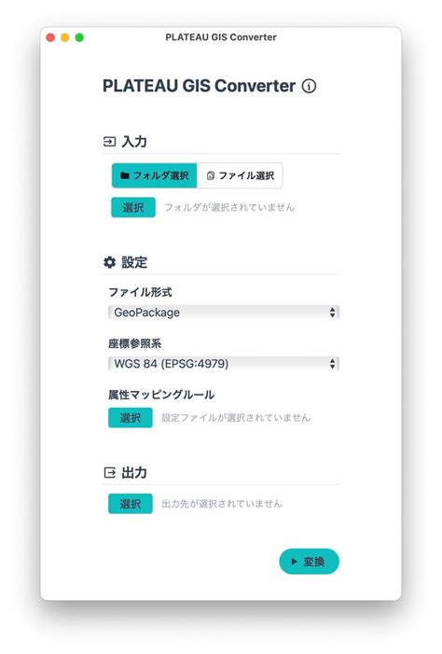The height and width of the screenshot is (654, 442).
Task: Start conversion with the 変換 button
Action: pos(309,562)
